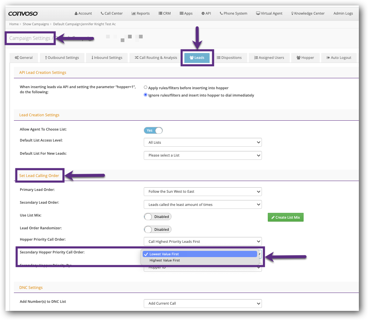The width and height of the screenshot is (368, 320).
Task: Switch to Call Routing & Analysis tab
Action: click(x=156, y=58)
